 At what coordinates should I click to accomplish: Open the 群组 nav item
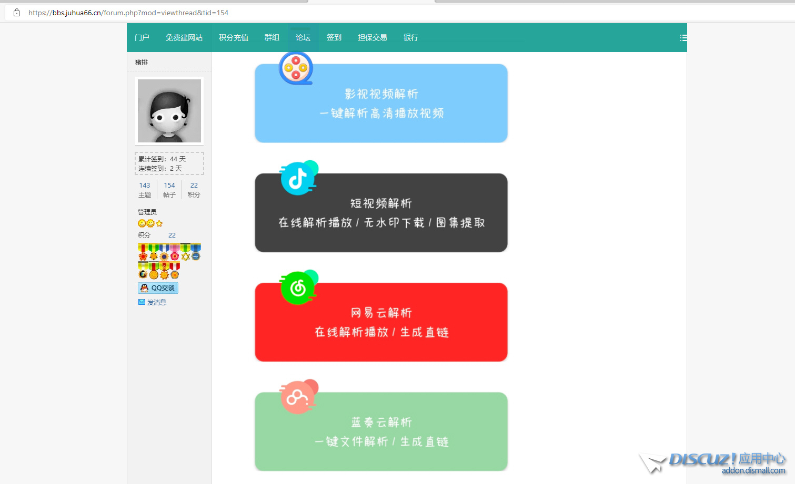[272, 38]
